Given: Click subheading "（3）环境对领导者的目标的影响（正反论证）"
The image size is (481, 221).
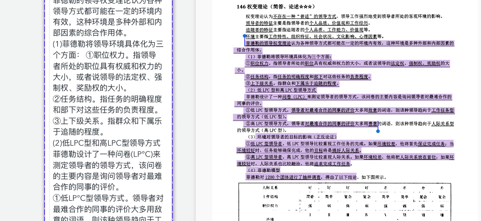Looking at the screenshot, I should pyautogui.click(x=292, y=137).
